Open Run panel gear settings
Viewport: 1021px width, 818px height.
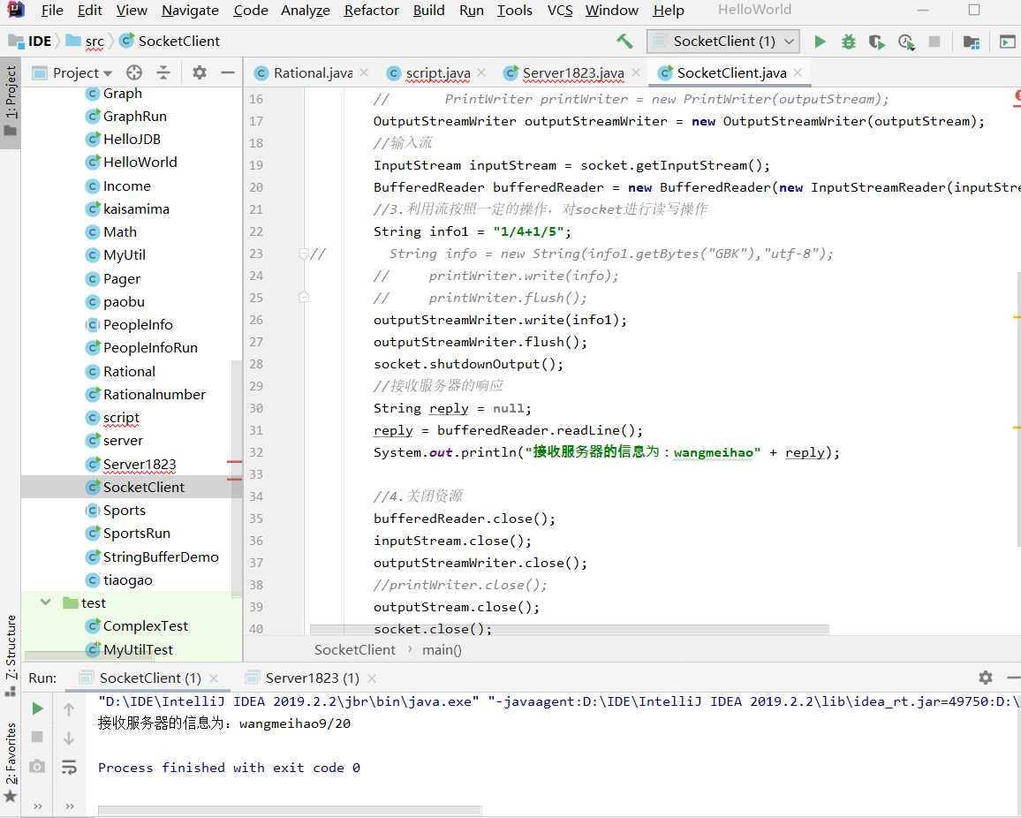click(985, 678)
